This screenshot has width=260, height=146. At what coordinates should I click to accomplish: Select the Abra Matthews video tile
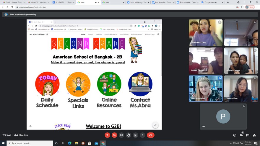coord(206,88)
